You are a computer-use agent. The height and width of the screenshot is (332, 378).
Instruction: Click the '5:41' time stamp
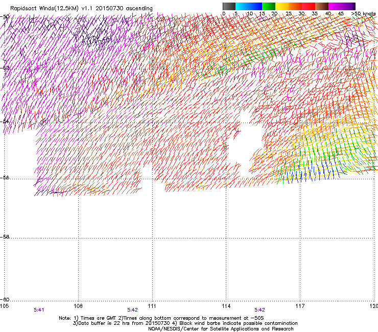click(x=39, y=310)
